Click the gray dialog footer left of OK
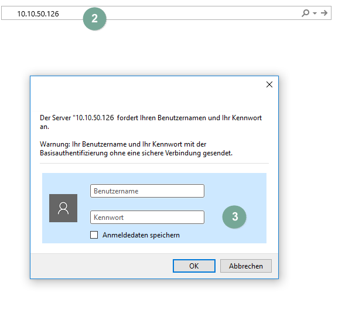The width and height of the screenshot is (352, 309). point(100,266)
